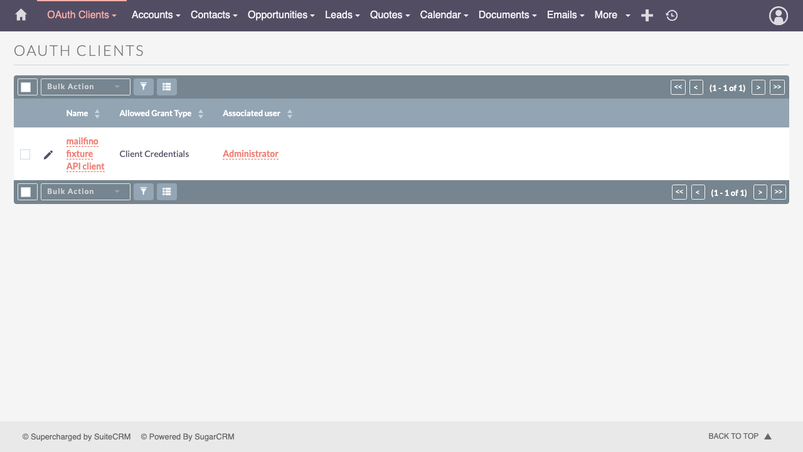
Task: Open the mailfino fixture API client link
Action: [x=85, y=154]
